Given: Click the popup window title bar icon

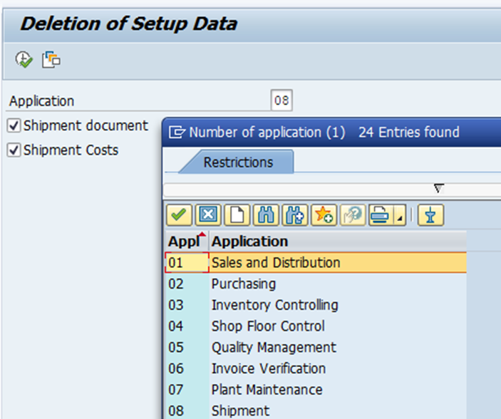Looking at the screenshot, I should click(x=177, y=132).
